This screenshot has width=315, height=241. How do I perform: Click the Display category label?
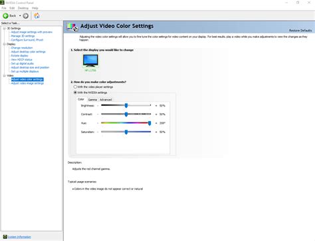[11, 44]
